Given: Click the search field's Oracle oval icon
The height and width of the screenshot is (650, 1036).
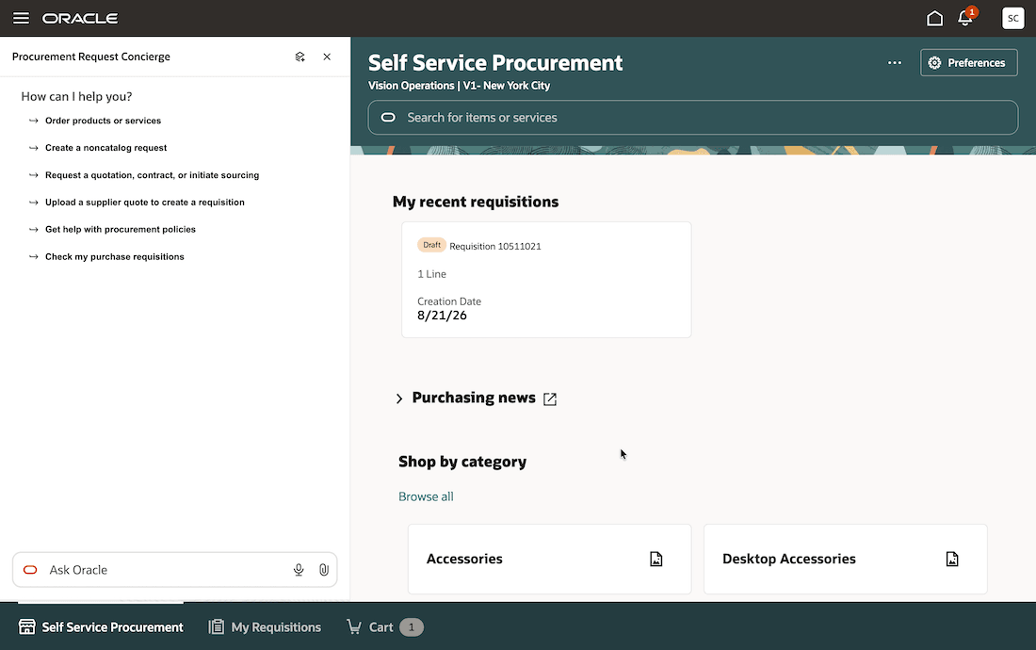Looking at the screenshot, I should click(x=388, y=118).
